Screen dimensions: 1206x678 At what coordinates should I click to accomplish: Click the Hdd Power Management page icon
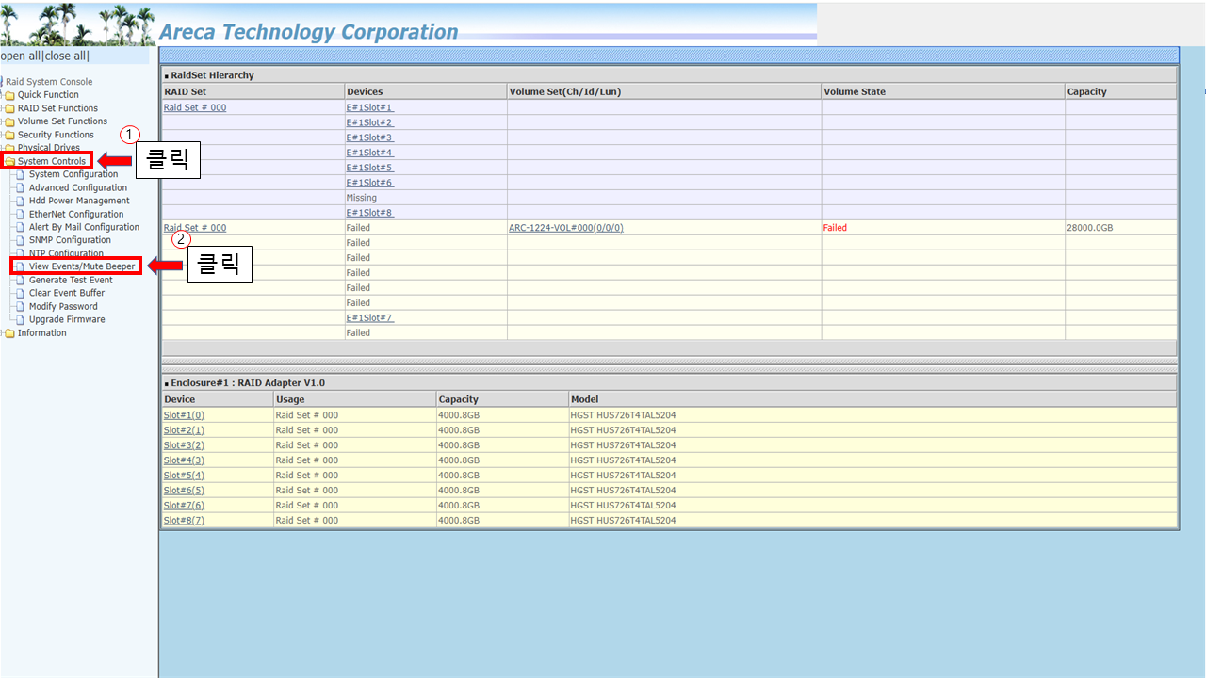21,201
